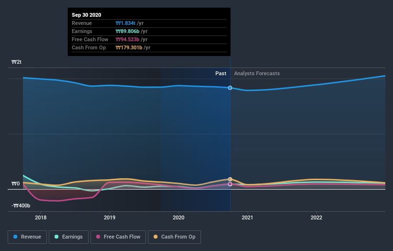Select the 2018 x-axis label
This screenshot has height=251, width=393.
tap(41, 217)
